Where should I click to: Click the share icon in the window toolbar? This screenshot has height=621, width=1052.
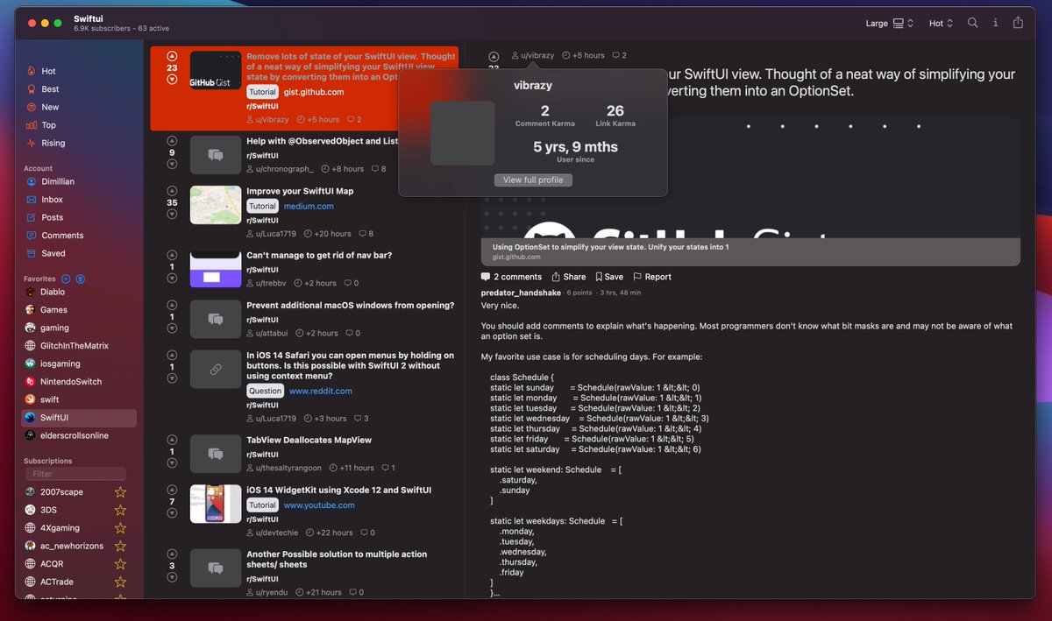pos(1018,24)
